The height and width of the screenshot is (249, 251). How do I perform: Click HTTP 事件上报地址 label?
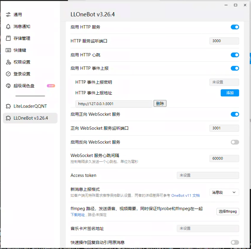click(94, 93)
